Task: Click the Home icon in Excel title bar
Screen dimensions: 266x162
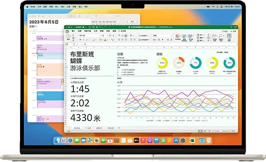Action: (x=90, y=27)
